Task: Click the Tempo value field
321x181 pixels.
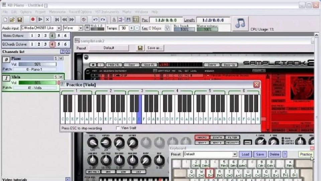Action: click(123, 28)
